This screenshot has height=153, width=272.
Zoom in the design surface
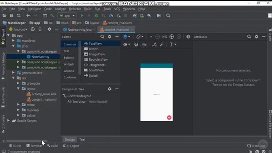[x=172, y=37]
